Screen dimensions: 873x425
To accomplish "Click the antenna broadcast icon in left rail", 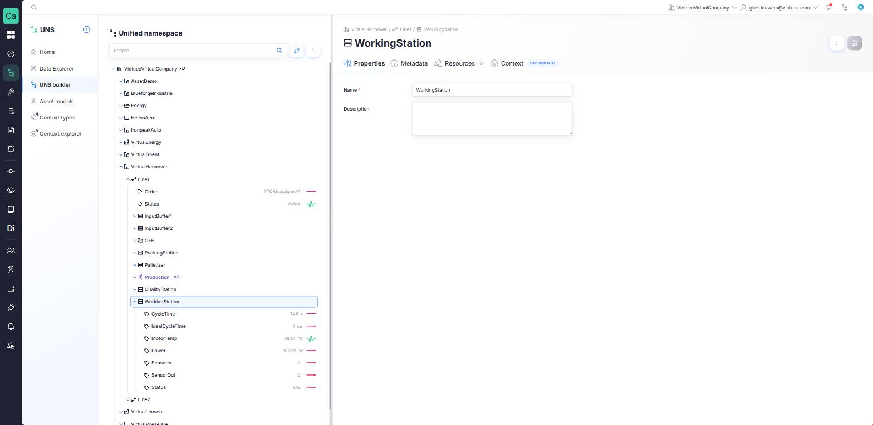I will click(x=11, y=269).
